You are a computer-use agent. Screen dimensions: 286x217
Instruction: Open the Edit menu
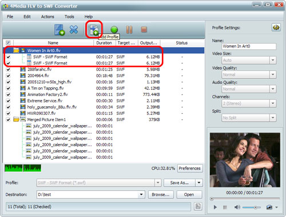pyautogui.click(x=27, y=17)
